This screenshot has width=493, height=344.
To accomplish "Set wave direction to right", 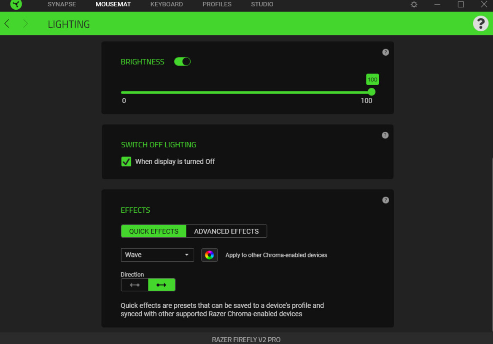I will pos(162,285).
